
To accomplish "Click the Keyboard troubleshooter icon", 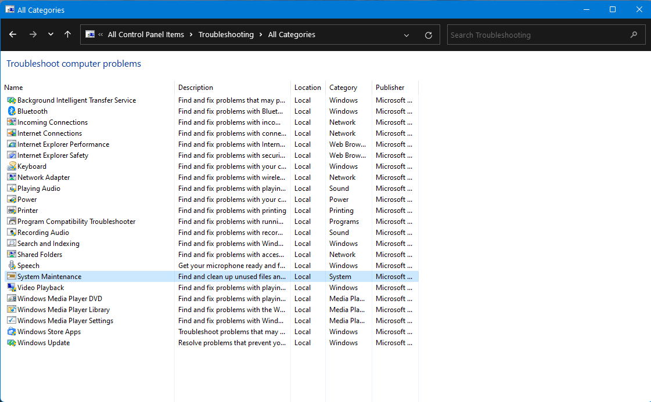I will click(x=12, y=166).
